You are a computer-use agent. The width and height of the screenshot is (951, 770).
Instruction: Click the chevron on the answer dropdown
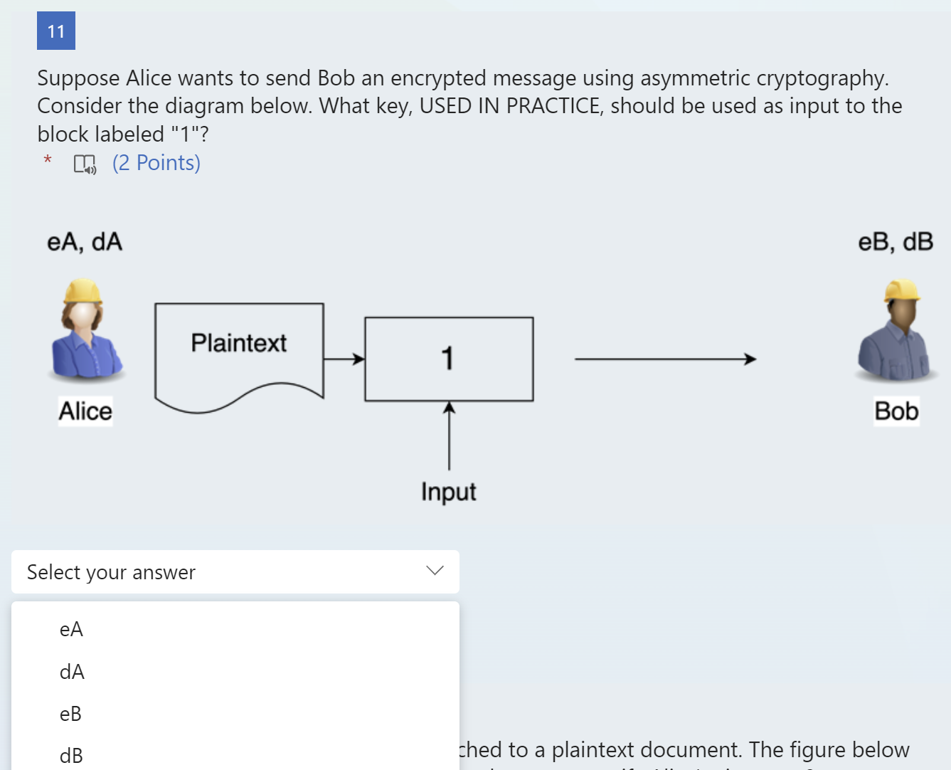coord(434,570)
